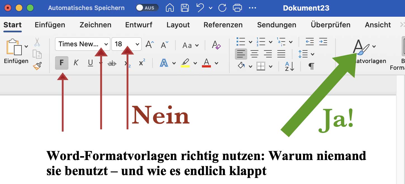This screenshot has height=184, width=405.
Task: Switch to the Einfügen tab
Action: [50, 25]
